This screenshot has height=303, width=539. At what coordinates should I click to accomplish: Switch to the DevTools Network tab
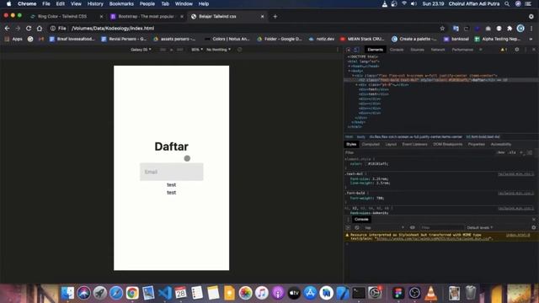(438, 50)
